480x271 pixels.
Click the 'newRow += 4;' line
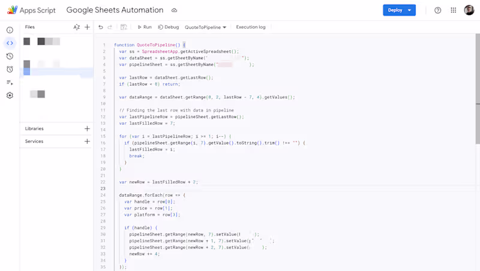pos(145,254)
